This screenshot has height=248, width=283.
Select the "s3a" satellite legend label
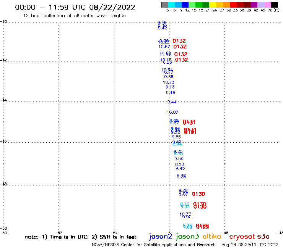[x=263, y=237]
